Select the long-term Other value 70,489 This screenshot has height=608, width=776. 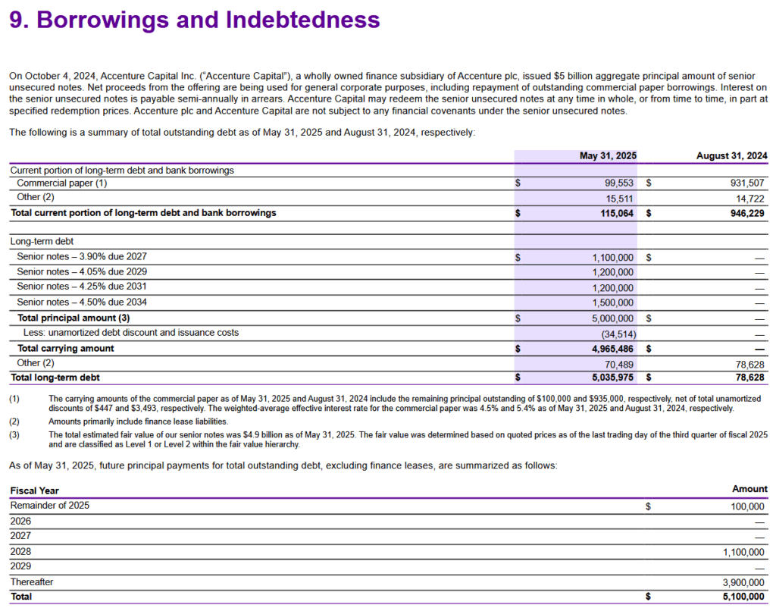click(x=618, y=365)
